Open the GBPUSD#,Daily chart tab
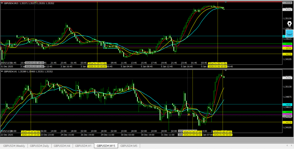 [39, 146]
